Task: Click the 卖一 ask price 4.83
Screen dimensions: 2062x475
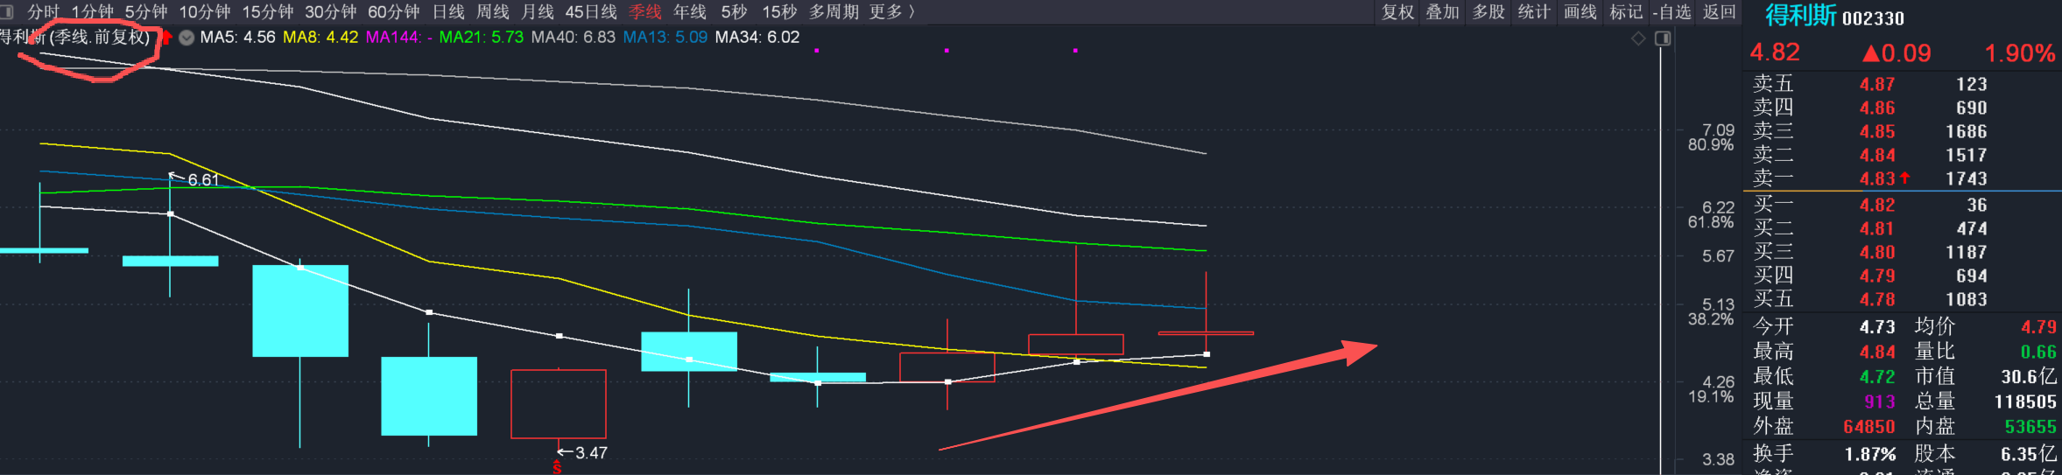Action: tap(1877, 178)
